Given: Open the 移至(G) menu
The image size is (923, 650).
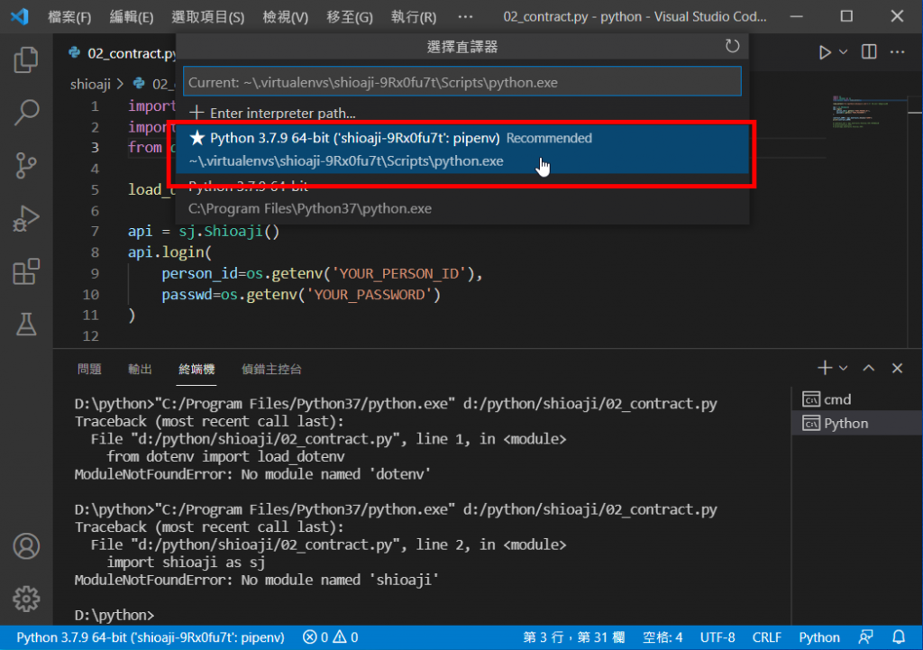Looking at the screenshot, I should [350, 16].
